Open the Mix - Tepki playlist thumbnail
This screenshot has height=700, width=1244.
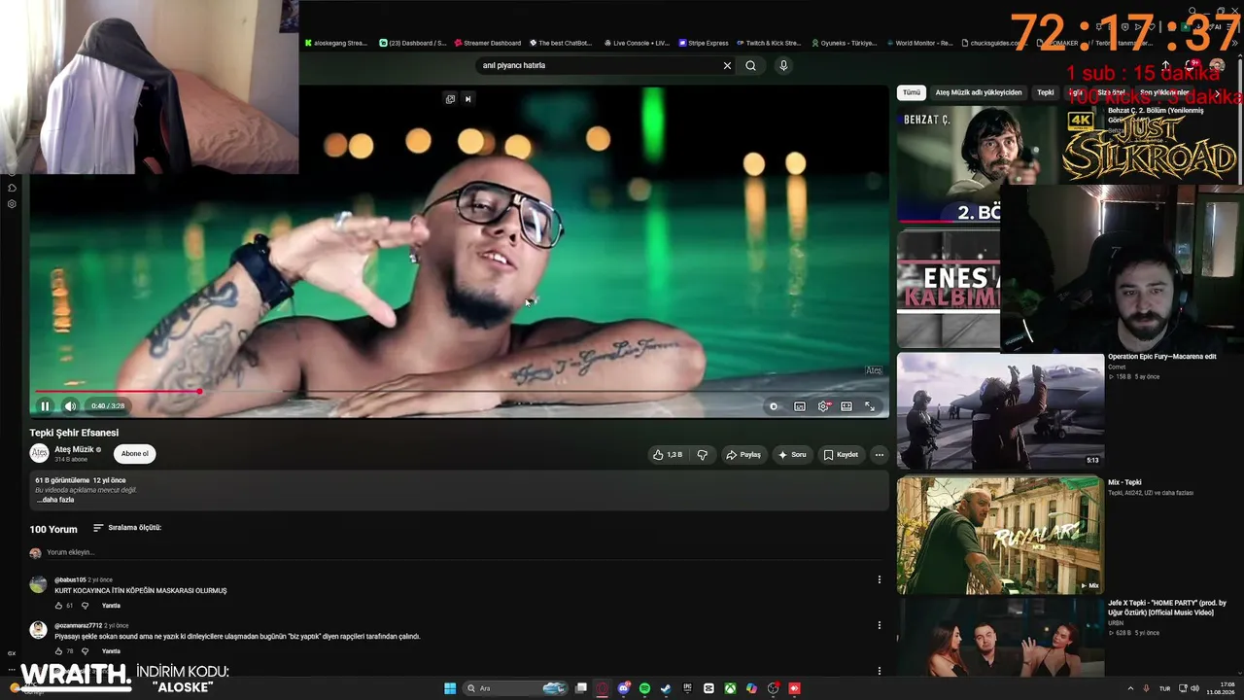pos(1000,534)
